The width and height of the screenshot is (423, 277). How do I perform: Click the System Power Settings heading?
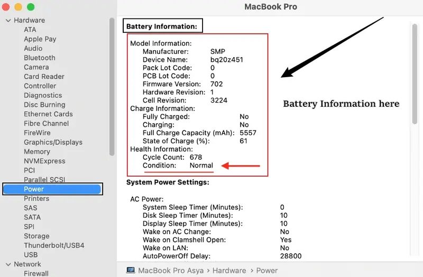[x=168, y=182]
